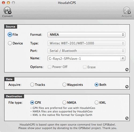The height and width of the screenshot is (132, 134).
Task: Open the Format dropdown showing NMEA
Action: [86, 35]
